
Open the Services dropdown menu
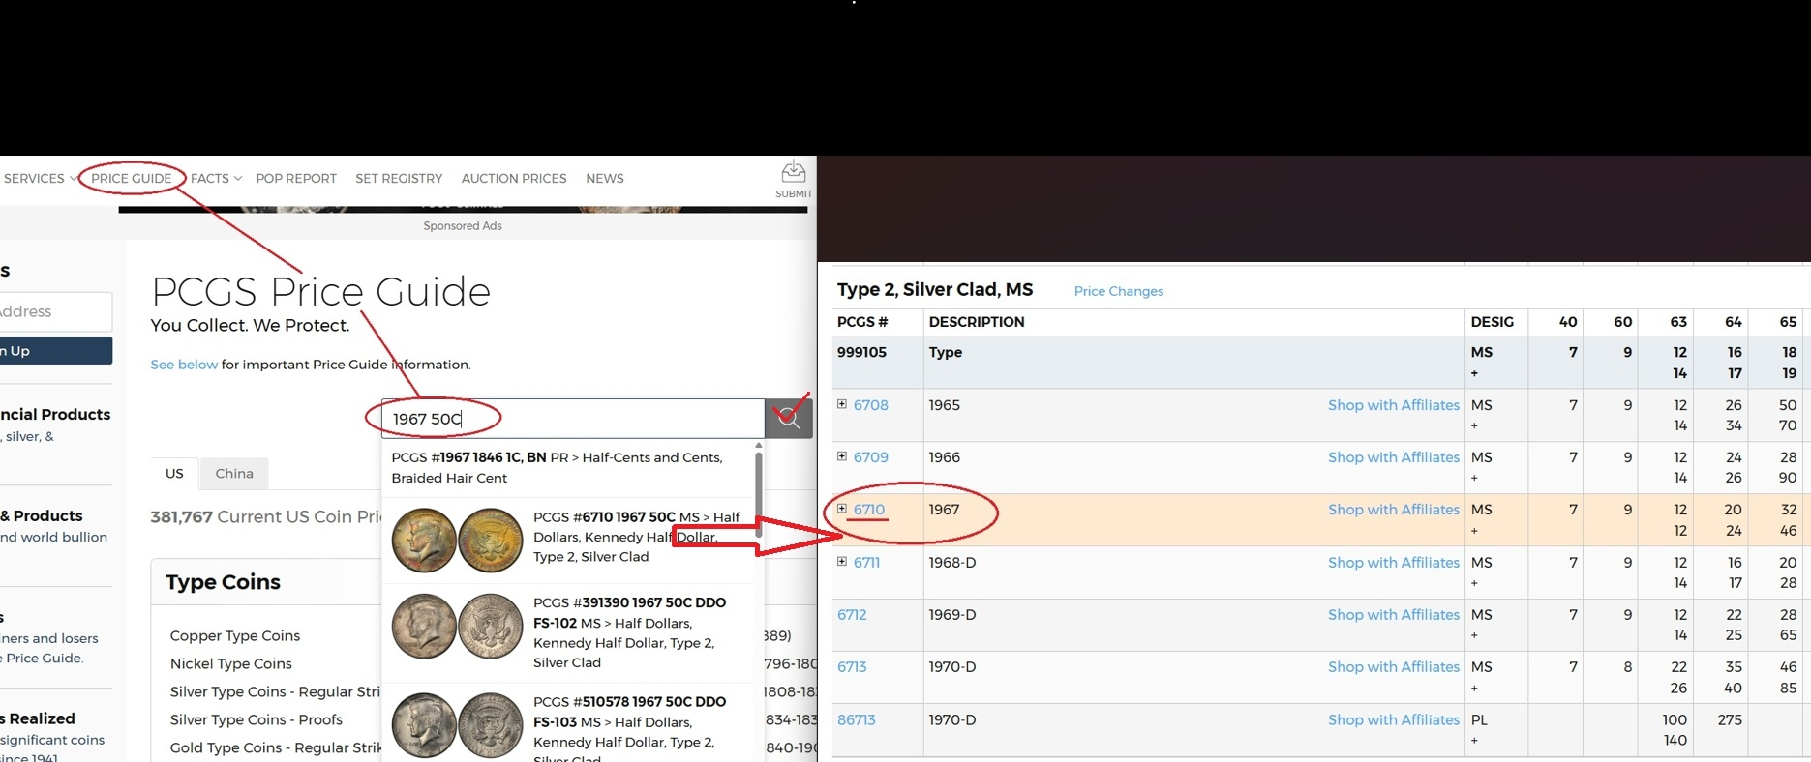pos(40,179)
